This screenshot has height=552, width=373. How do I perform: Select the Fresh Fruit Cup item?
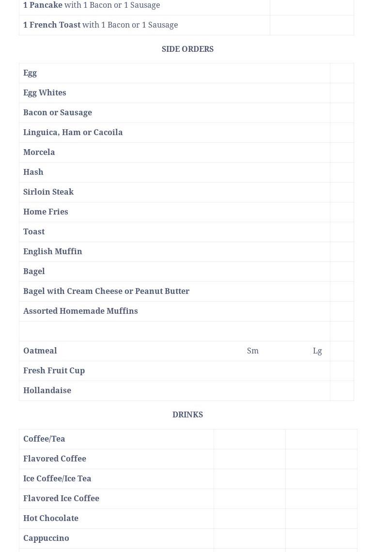[54, 370]
